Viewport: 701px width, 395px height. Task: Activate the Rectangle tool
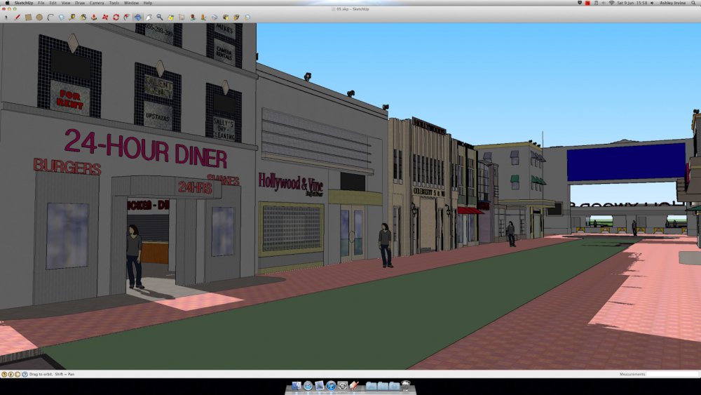tap(28, 18)
